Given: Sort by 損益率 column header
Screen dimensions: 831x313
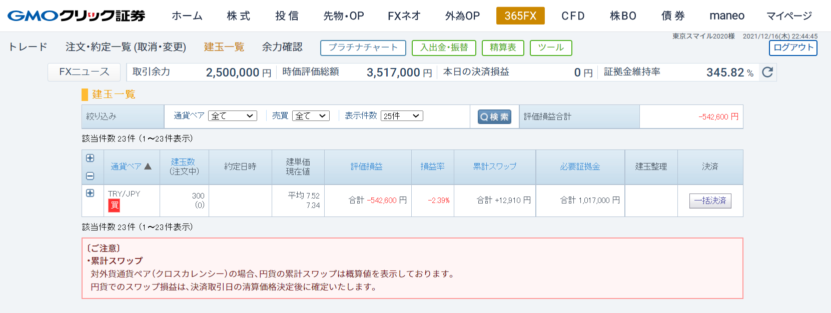Looking at the screenshot, I should coord(432,166).
